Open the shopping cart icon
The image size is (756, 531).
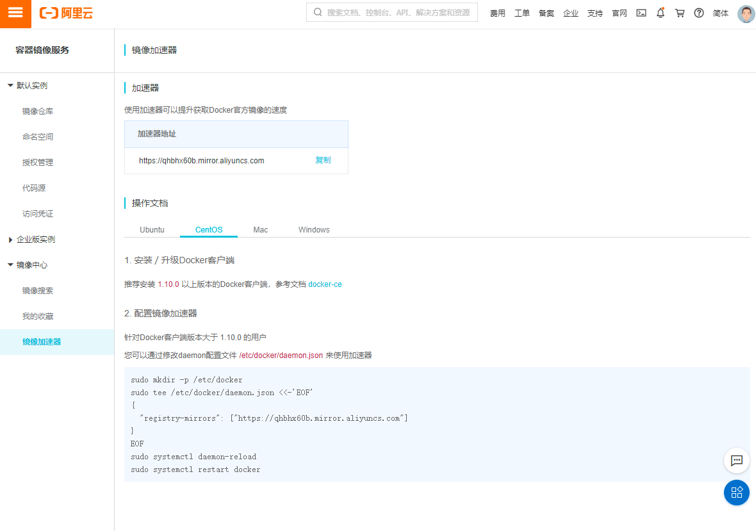pos(680,13)
